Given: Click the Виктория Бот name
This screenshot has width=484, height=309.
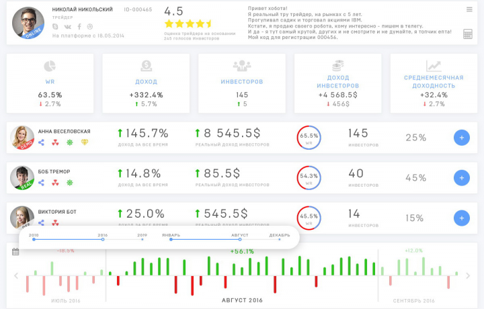Looking at the screenshot, I should [x=57, y=212].
